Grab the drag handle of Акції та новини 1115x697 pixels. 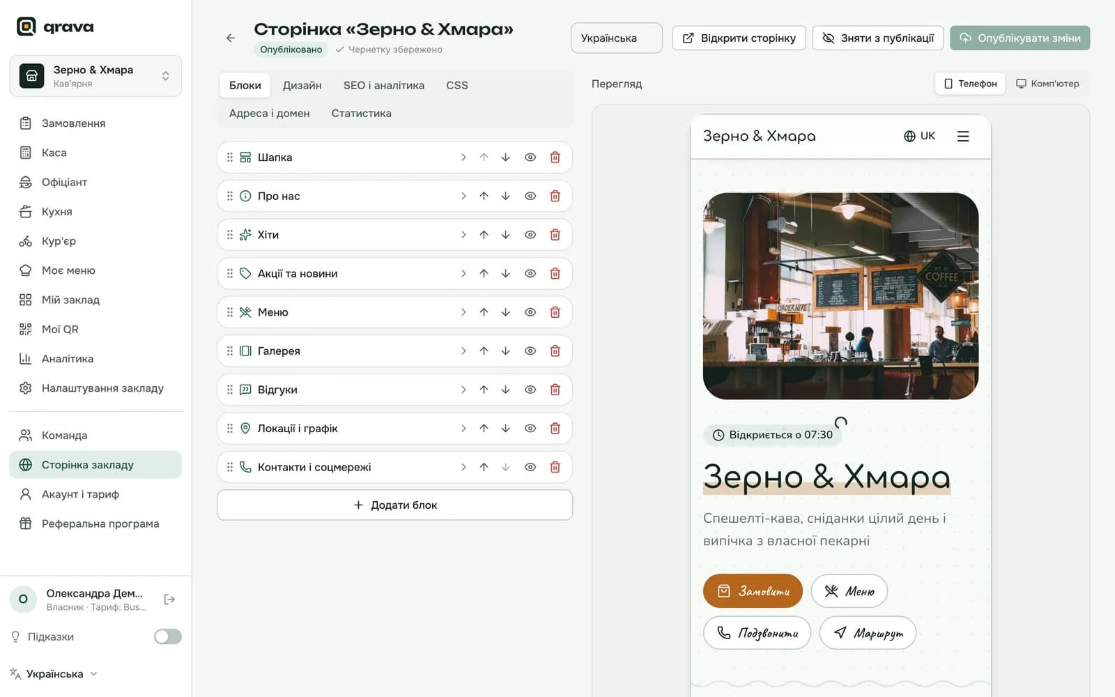pos(230,273)
